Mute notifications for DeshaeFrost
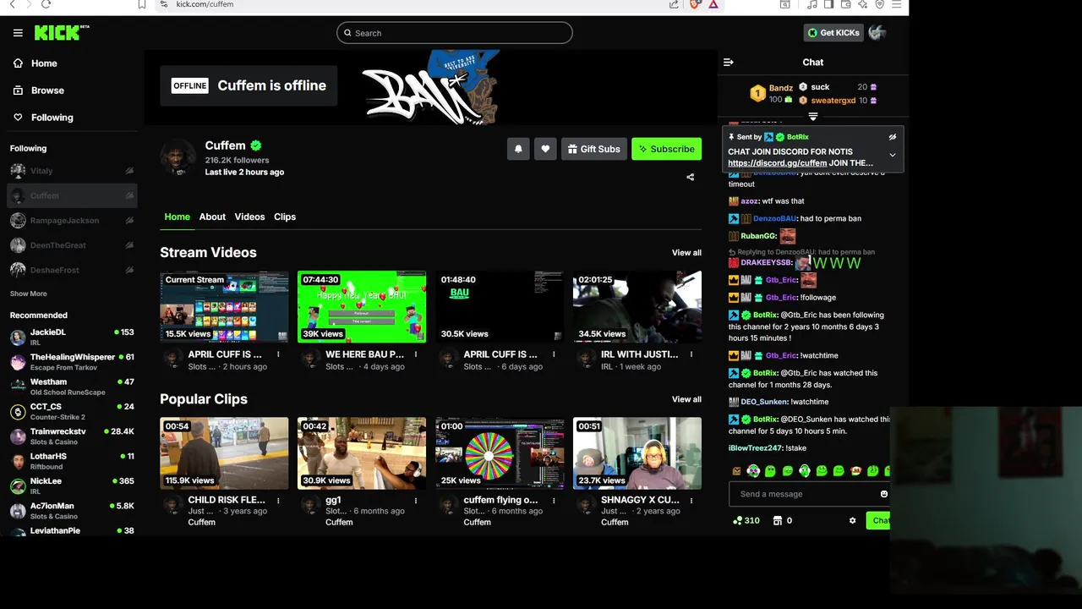Image resolution: width=1082 pixels, height=609 pixels. coord(129,270)
